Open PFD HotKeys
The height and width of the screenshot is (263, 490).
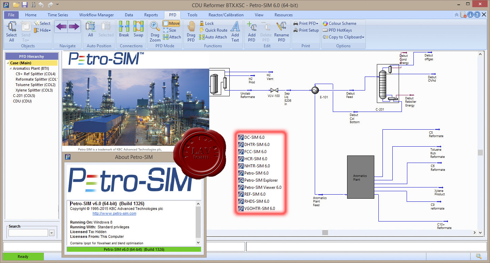coord(337,30)
